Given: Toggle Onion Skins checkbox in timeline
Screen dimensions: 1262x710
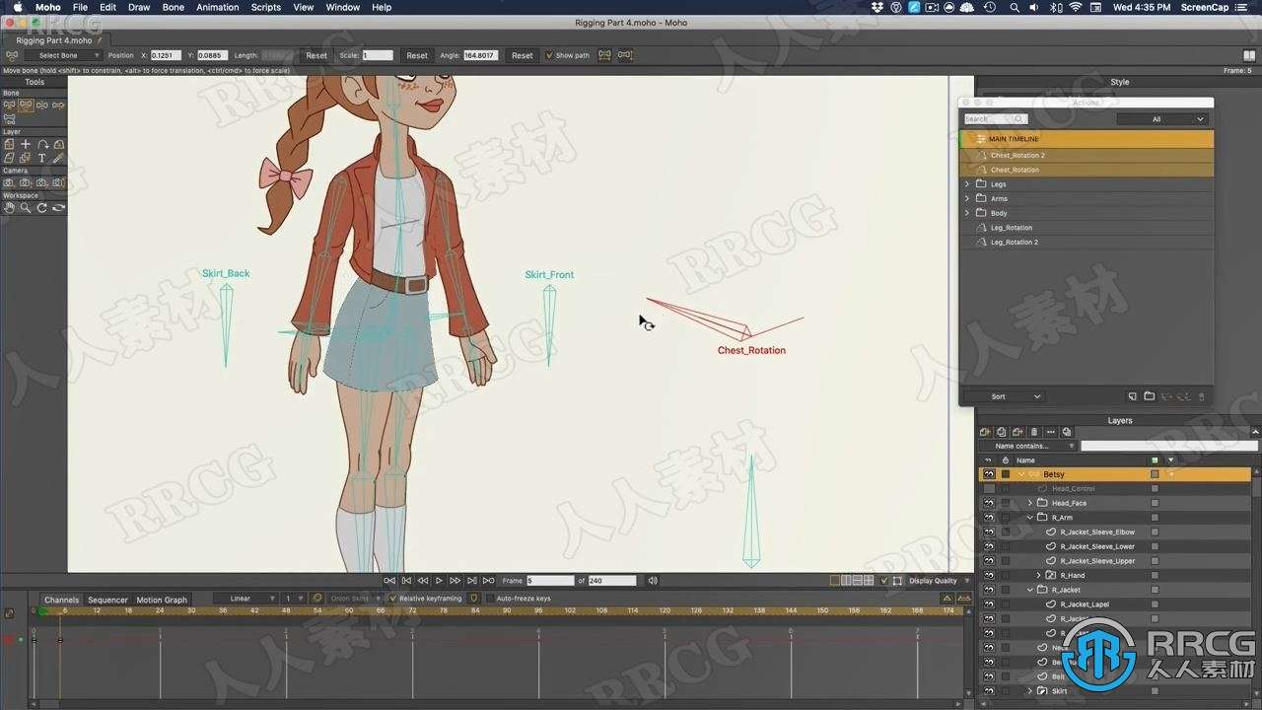Looking at the screenshot, I should (317, 599).
